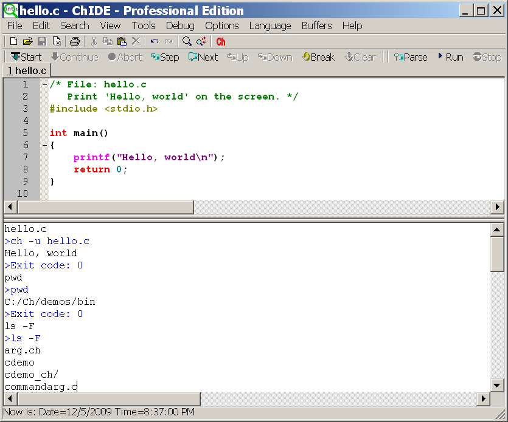Click the Continue debug button
Image resolution: width=508 pixels, height=422 pixels.
tap(75, 57)
